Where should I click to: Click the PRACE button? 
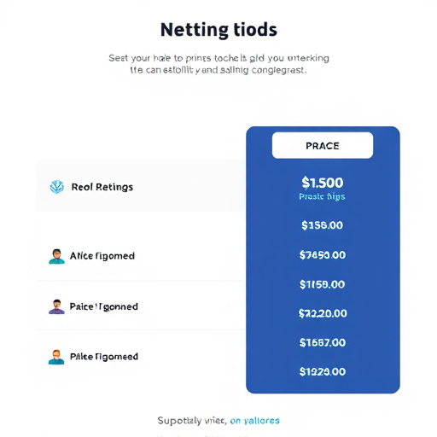pyautogui.click(x=323, y=145)
